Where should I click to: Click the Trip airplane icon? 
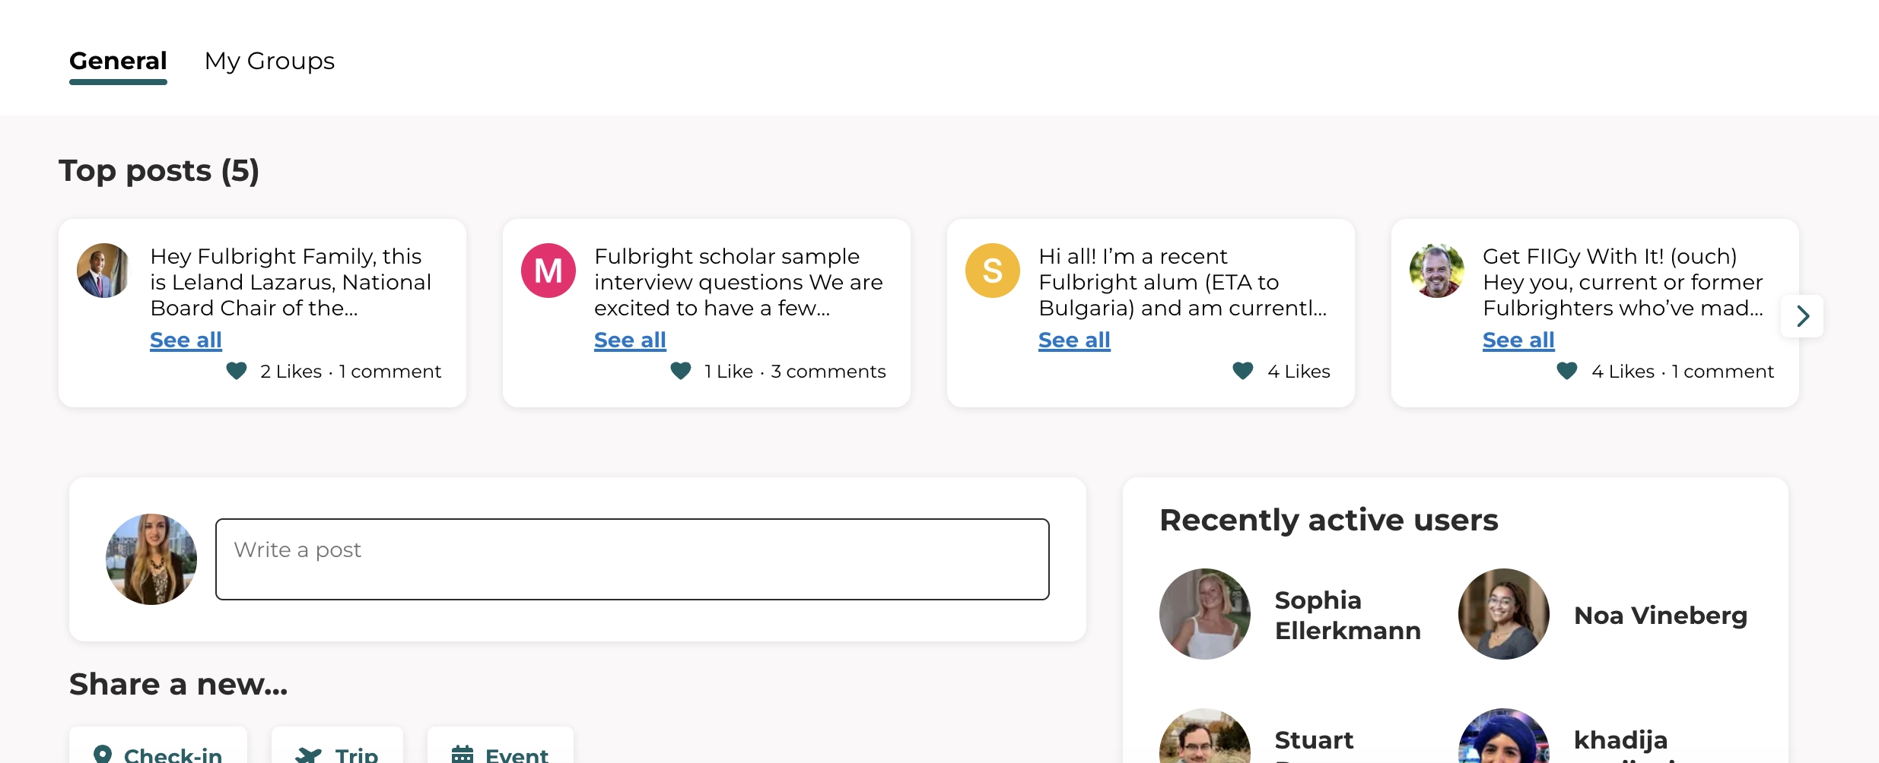309,754
